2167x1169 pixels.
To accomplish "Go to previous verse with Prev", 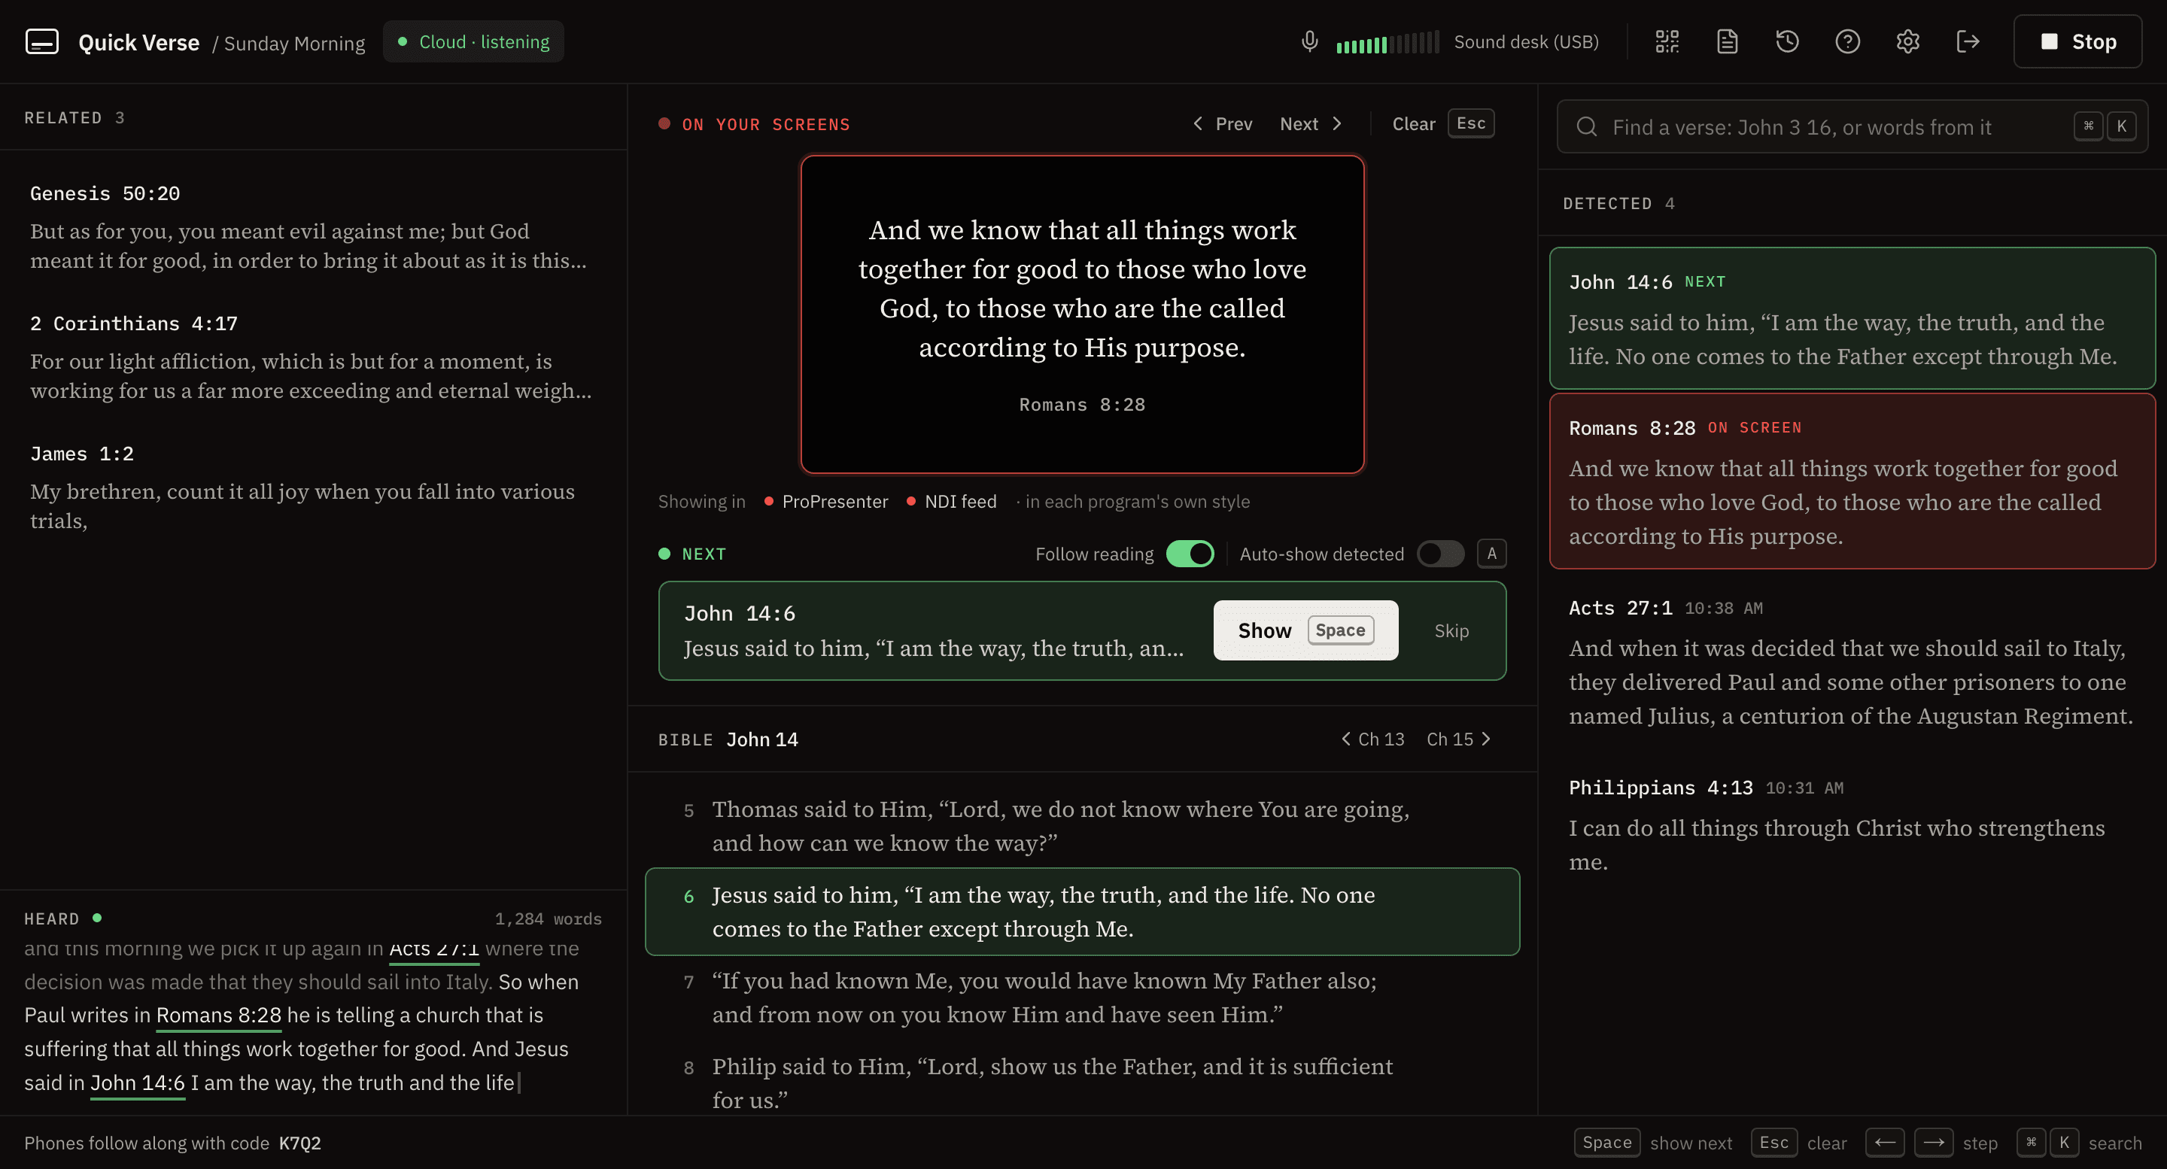I will pos(1222,123).
